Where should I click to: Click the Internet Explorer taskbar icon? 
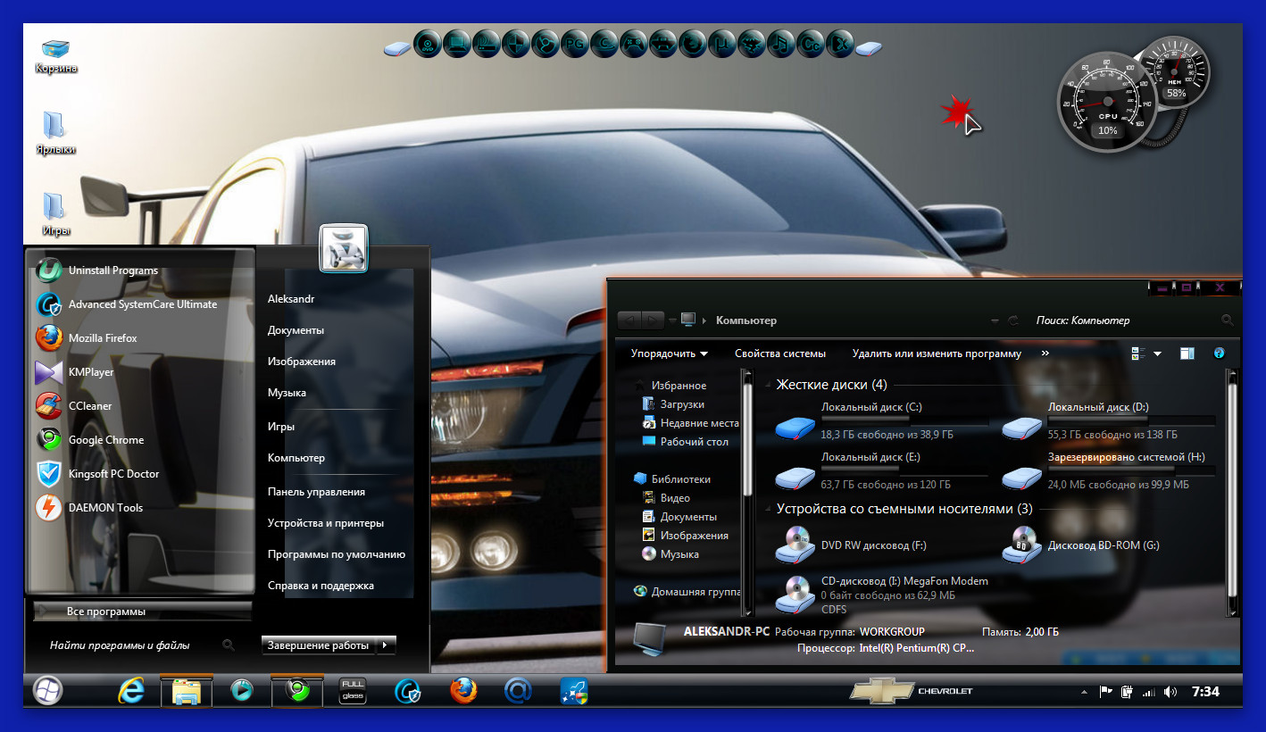[x=131, y=691]
